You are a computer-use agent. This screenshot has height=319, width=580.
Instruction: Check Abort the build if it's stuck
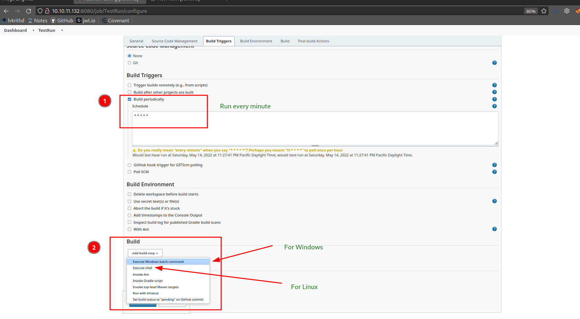[x=129, y=208]
